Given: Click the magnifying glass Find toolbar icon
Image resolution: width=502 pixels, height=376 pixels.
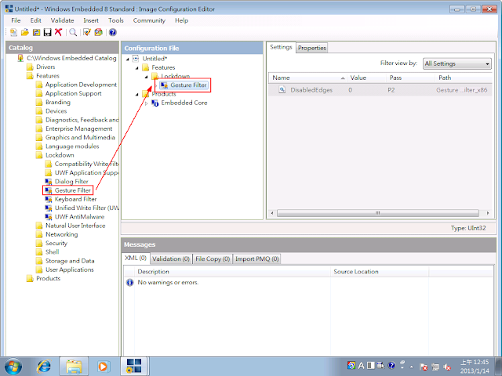Looking at the screenshot, I should (x=73, y=32).
